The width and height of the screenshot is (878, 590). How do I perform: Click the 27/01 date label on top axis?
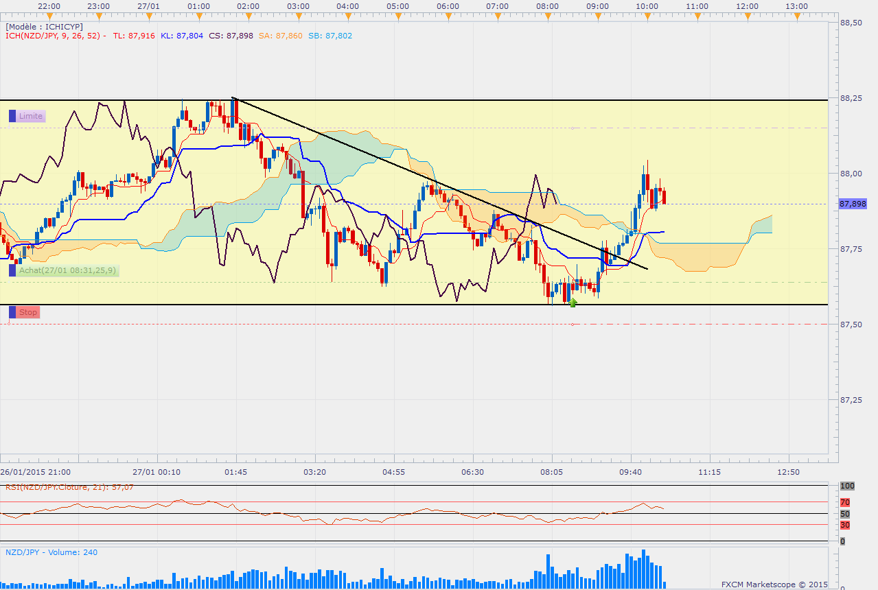tap(149, 5)
